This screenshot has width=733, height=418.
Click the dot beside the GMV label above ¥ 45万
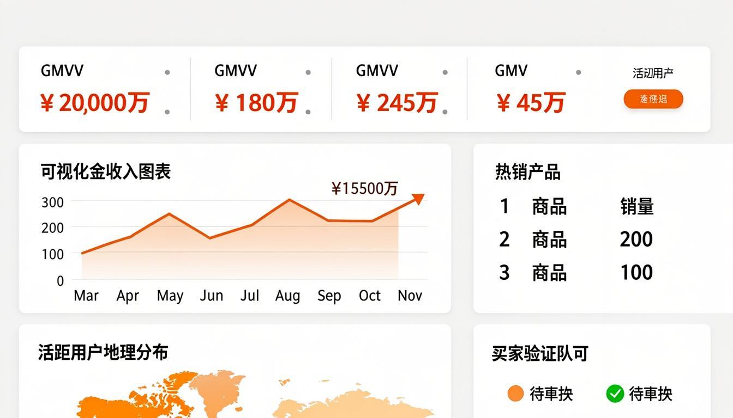click(579, 72)
